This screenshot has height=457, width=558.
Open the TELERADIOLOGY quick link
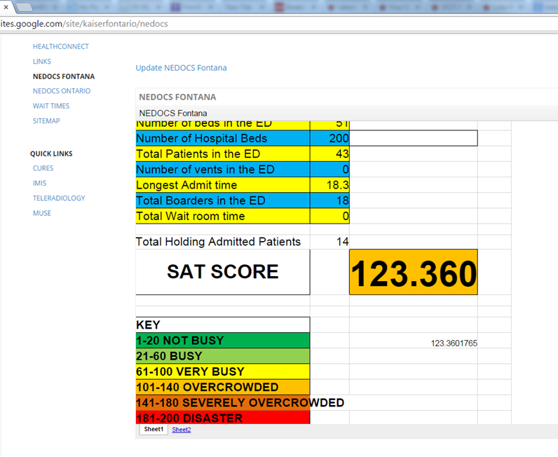tap(58, 198)
